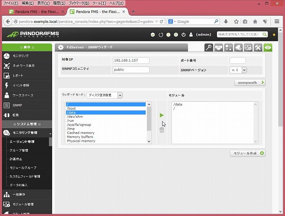
Task: Open the browser hamburger menu
Action: point(277,21)
